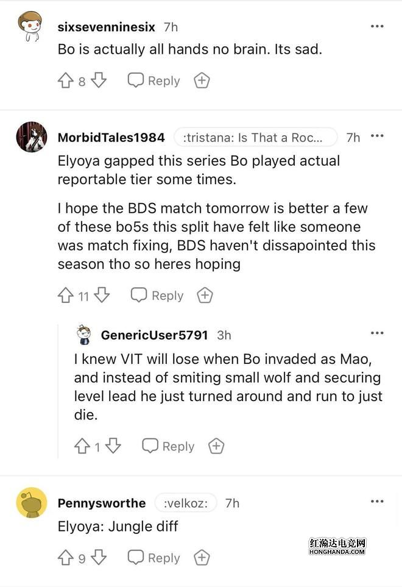Tap the tristana flair tag

coord(256,138)
